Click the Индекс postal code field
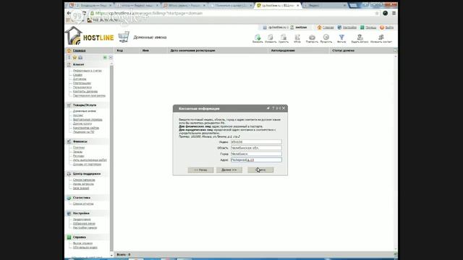This screenshot has width=463, height=260. click(x=256, y=142)
